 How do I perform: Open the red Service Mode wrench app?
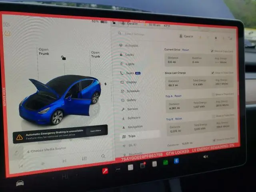[x=105, y=171]
